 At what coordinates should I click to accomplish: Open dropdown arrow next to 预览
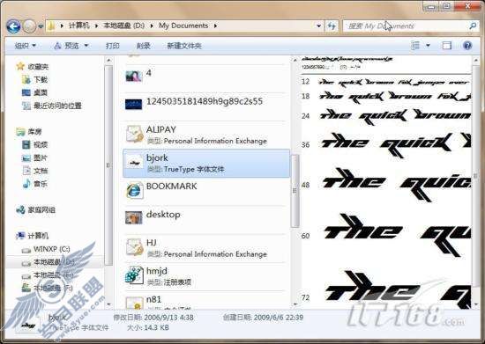pos(86,46)
